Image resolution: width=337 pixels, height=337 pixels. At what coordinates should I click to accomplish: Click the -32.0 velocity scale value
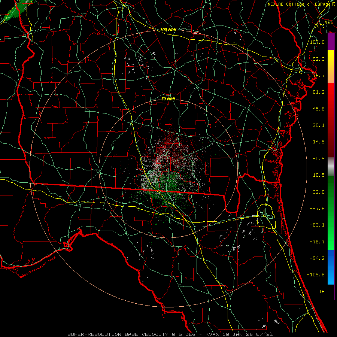(317, 192)
